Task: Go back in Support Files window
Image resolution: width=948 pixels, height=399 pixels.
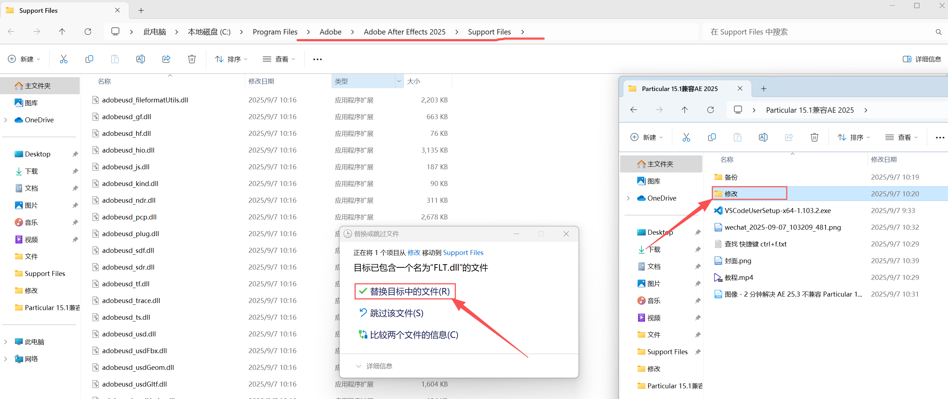Action: [x=11, y=32]
